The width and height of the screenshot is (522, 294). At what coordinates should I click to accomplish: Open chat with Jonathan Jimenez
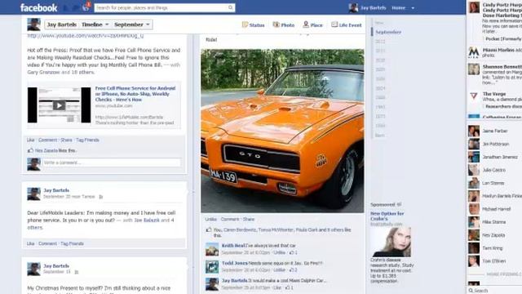coord(494,157)
